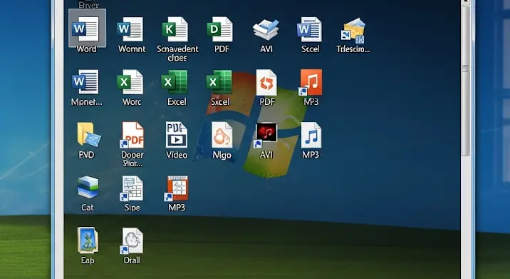
Task: Open the Sccel document icon
Action: 310,29
